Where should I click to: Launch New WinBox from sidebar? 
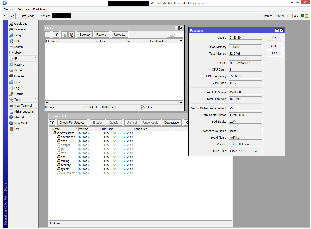[x=23, y=123]
